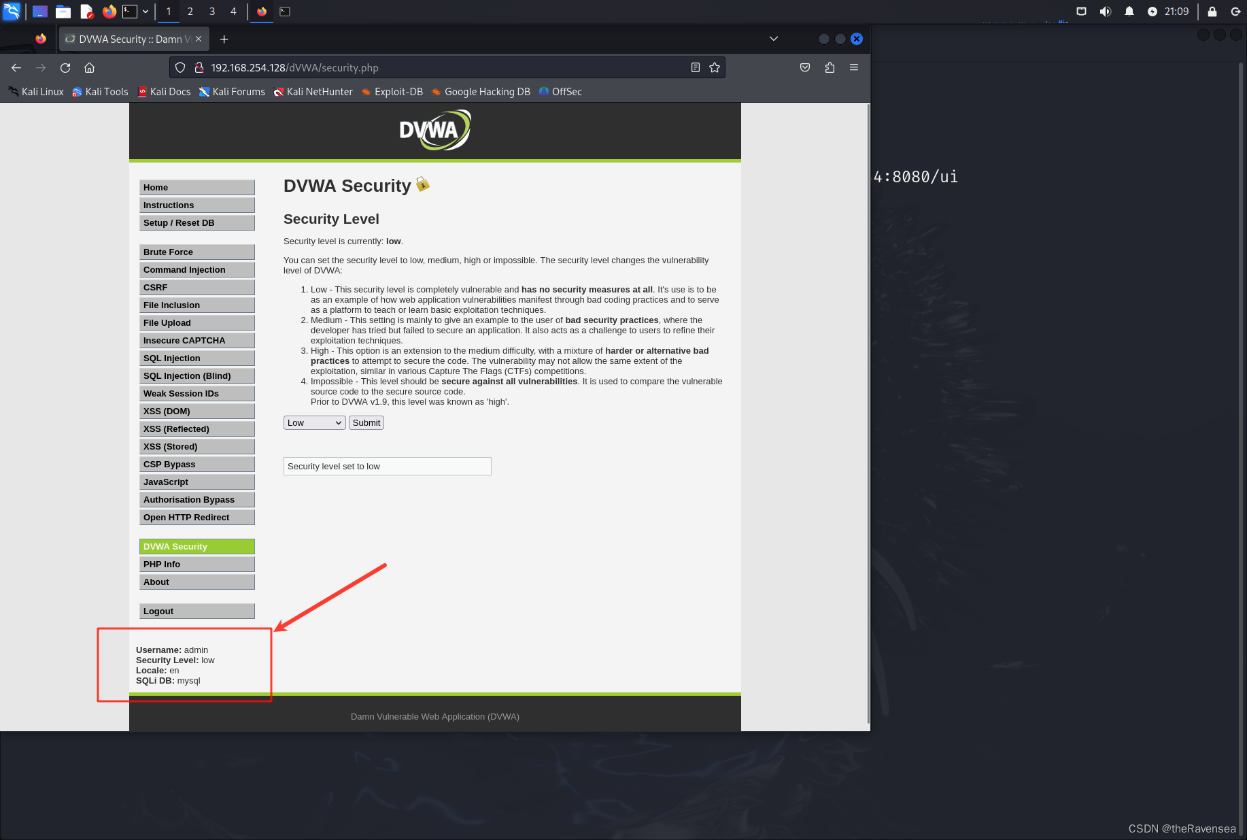Go to the Firefox home page
The height and width of the screenshot is (840, 1247).
pyautogui.click(x=89, y=67)
